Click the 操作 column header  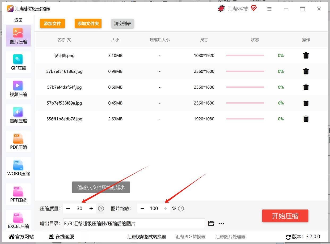(306, 40)
